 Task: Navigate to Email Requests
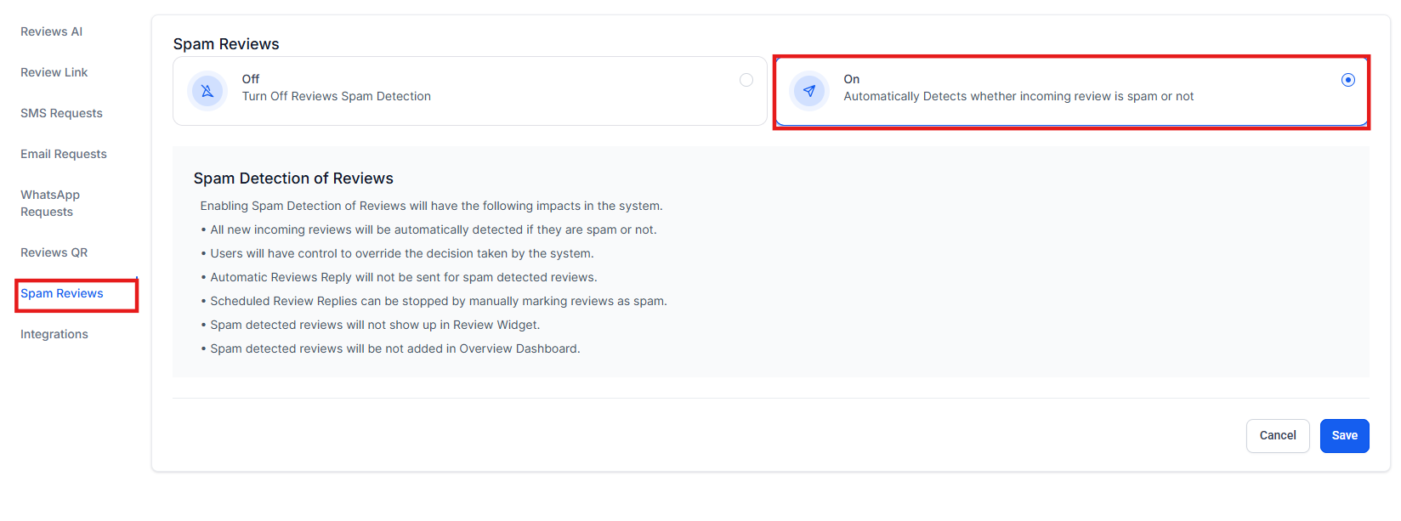(x=64, y=154)
